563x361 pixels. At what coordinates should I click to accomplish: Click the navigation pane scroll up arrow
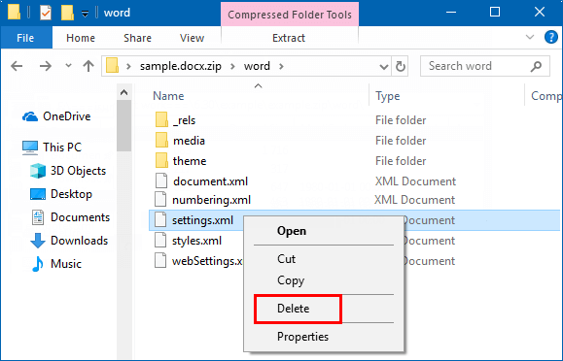point(123,92)
